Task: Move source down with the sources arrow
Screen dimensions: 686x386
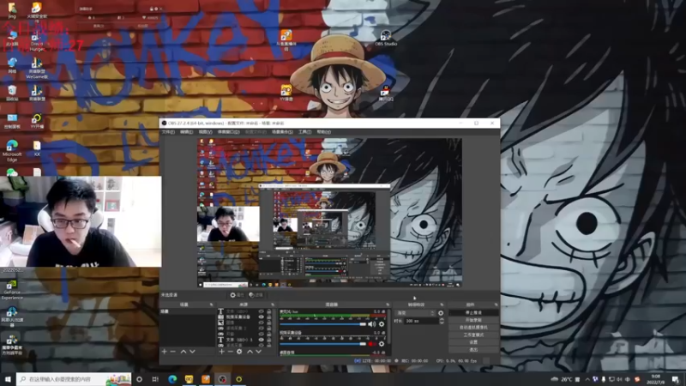Action: [x=259, y=352]
